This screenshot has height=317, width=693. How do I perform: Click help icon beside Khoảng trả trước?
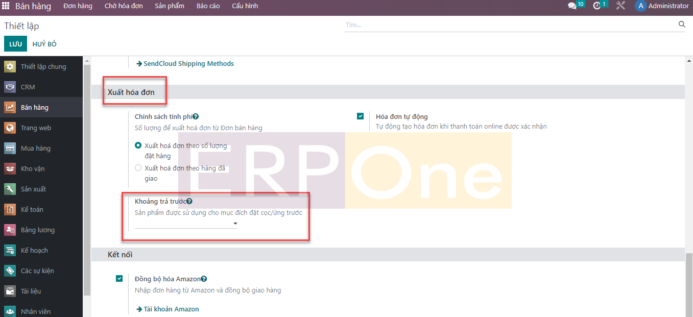click(189, 202)
